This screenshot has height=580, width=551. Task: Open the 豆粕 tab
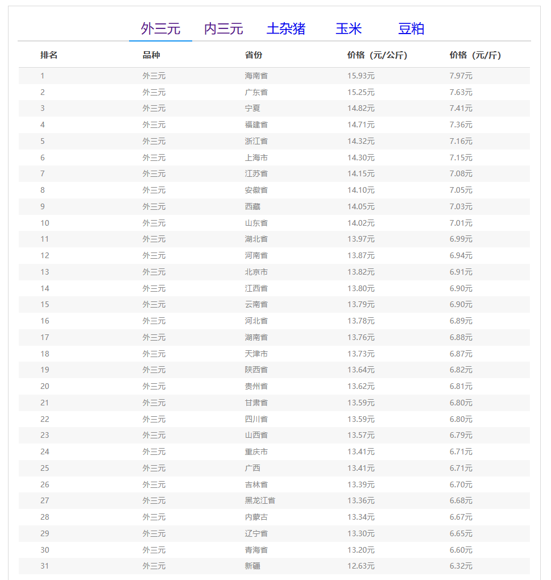411,28
